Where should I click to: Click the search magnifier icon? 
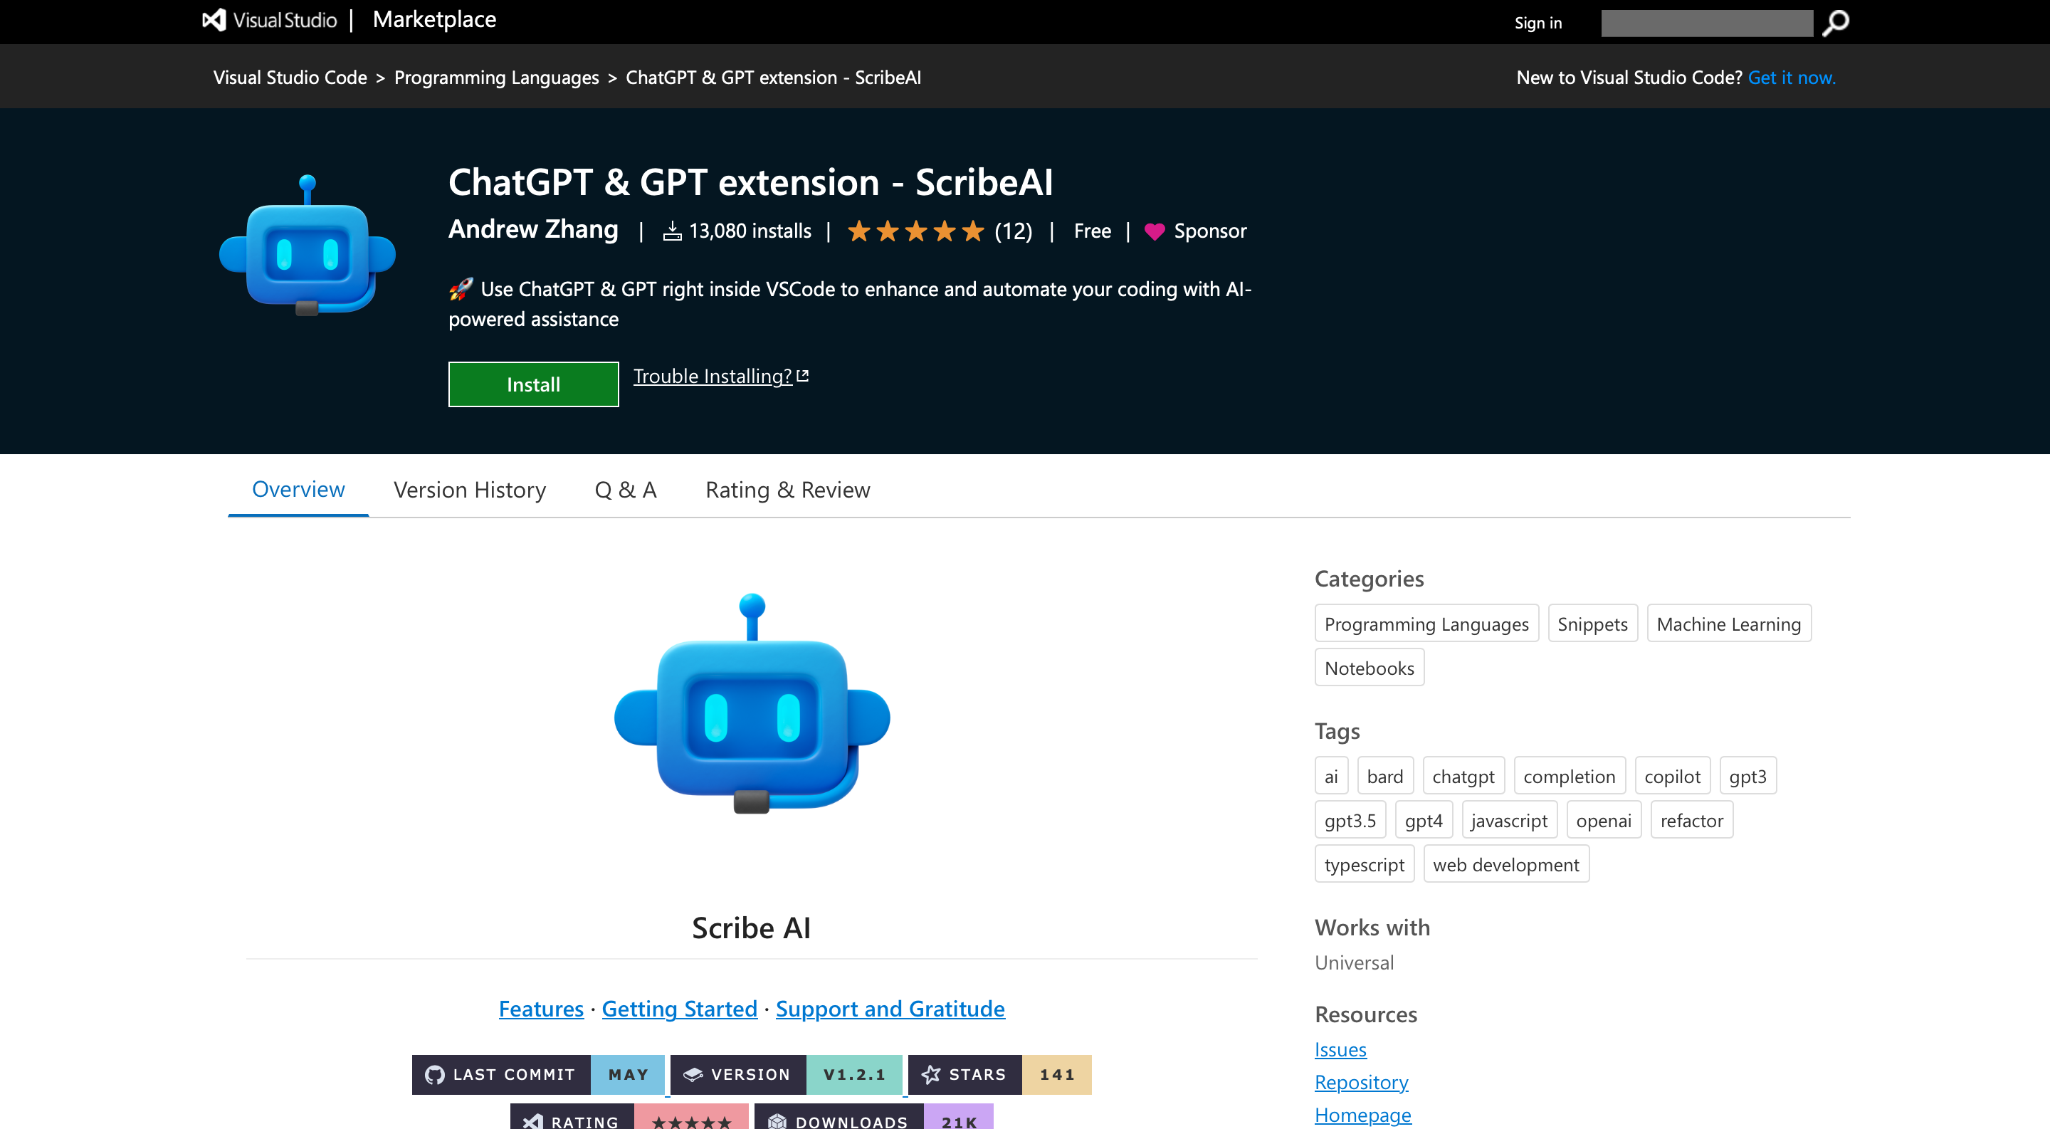point(1835,22)
